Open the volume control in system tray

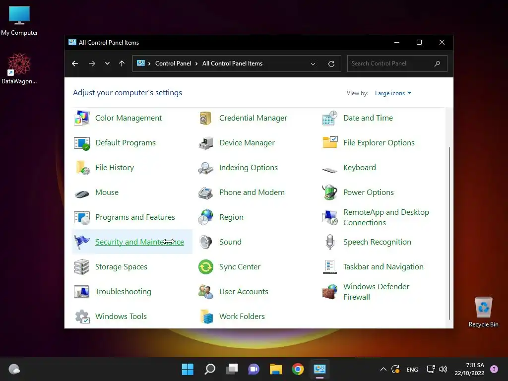443,369
